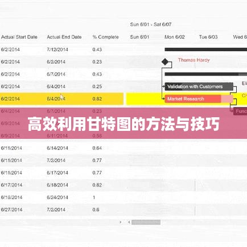247x247 pixels.
Task: Click the 0.64 percent complete cell
Action: tap(97, 148)
